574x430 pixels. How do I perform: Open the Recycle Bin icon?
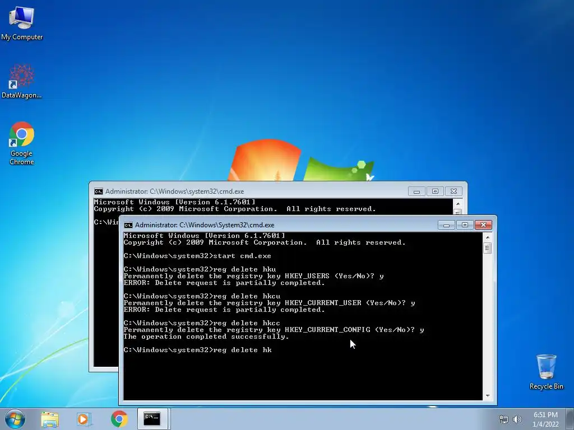(x=546, y=372)
